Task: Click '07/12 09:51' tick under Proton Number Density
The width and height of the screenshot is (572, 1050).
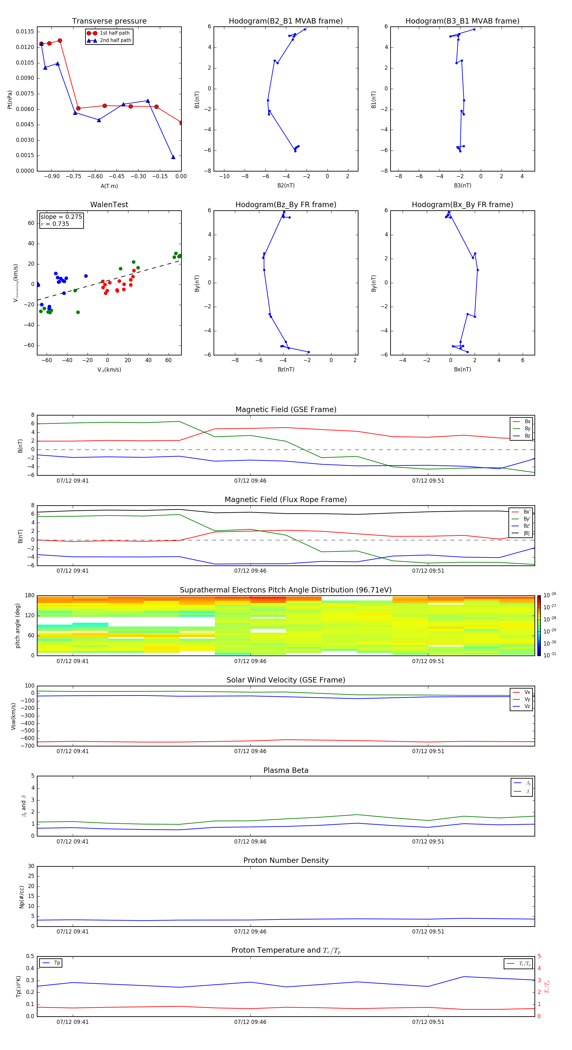Action: click(428, 932)
